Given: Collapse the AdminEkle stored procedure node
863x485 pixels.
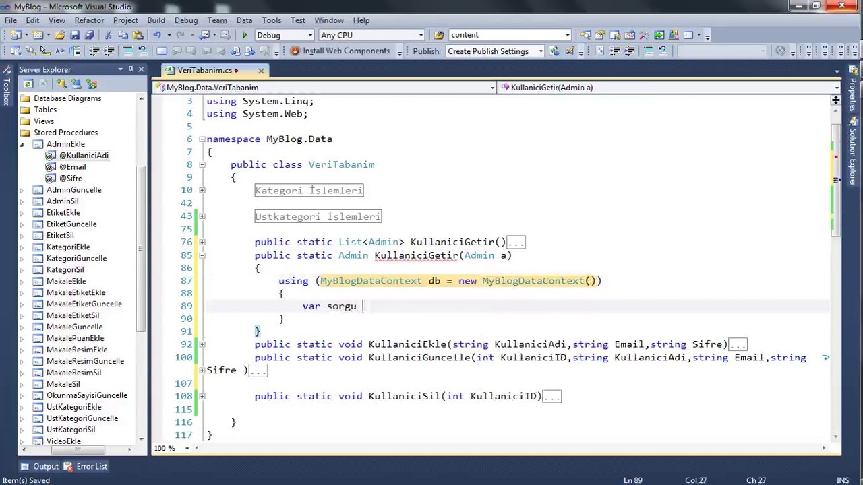Looking at the screenshot, I should [x=22, y=144].
